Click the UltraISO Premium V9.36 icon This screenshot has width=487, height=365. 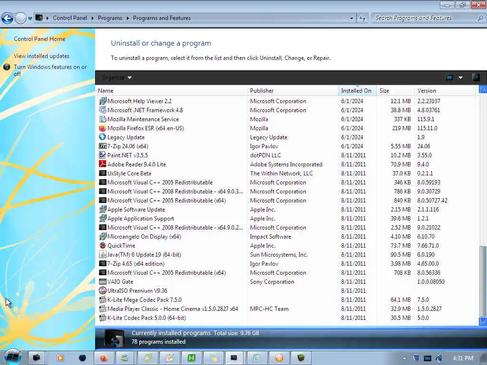point(103,290)
